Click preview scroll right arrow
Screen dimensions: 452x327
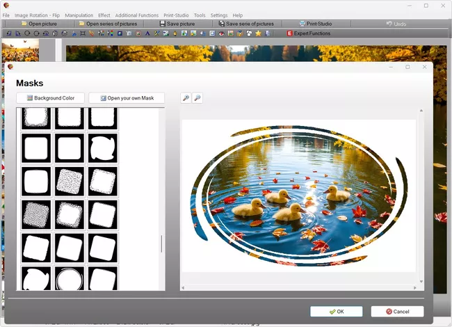coord(415,288)
